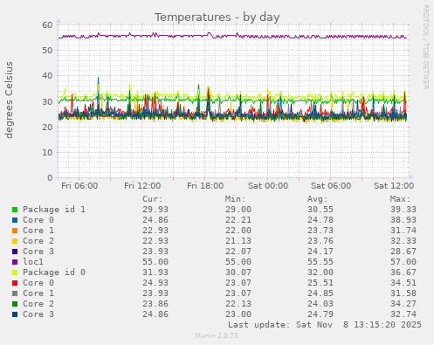Click the orange Core 1 average value 23.73
Viewport: 434px width, 345px height.
click(320, 231)
